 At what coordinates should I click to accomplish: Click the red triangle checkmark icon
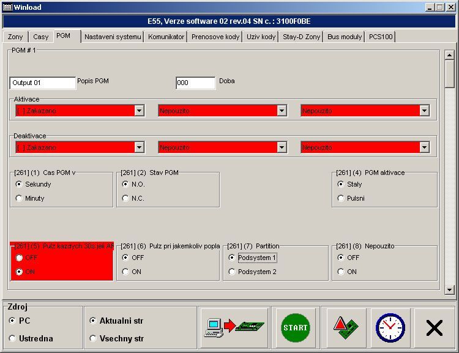346,328
